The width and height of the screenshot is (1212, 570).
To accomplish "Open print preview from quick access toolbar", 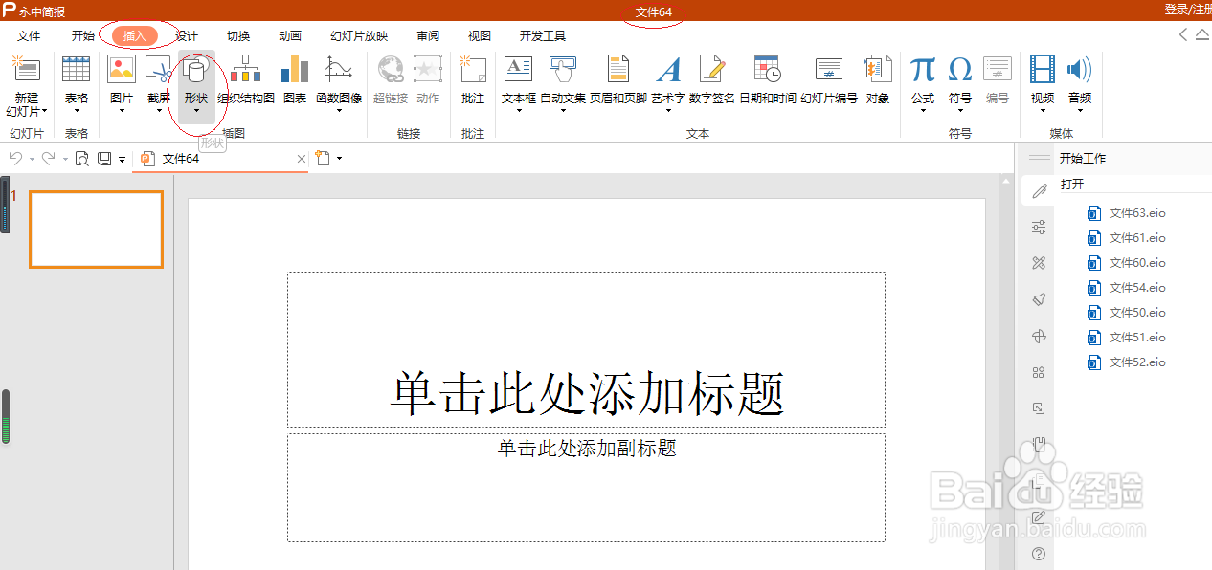I will [81, 158].
